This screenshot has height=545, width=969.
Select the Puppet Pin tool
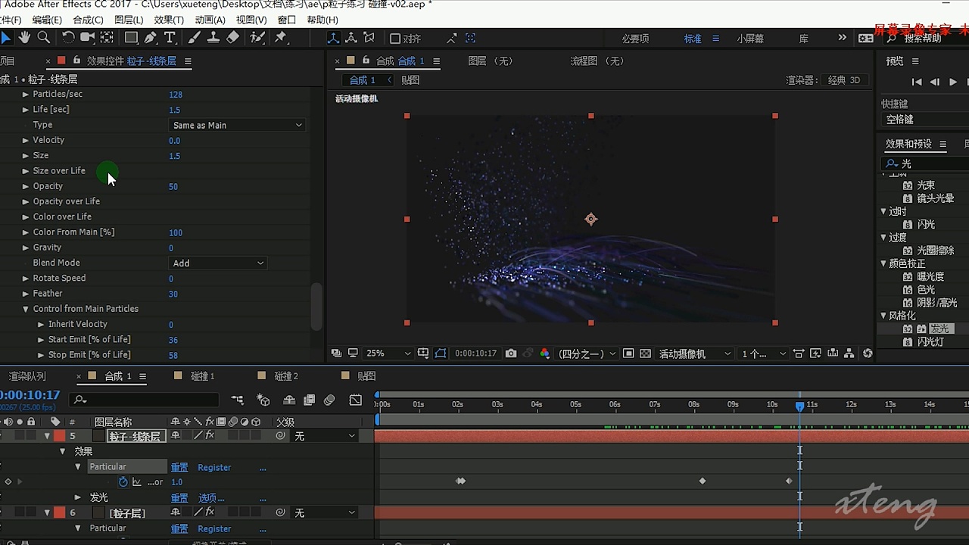281,37
